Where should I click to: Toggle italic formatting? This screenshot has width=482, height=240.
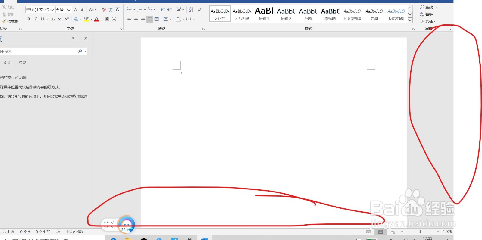point(36,19)
